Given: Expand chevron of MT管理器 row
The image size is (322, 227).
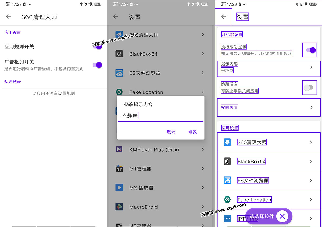Looking at the screenshot, I should (x=203, y=168).
